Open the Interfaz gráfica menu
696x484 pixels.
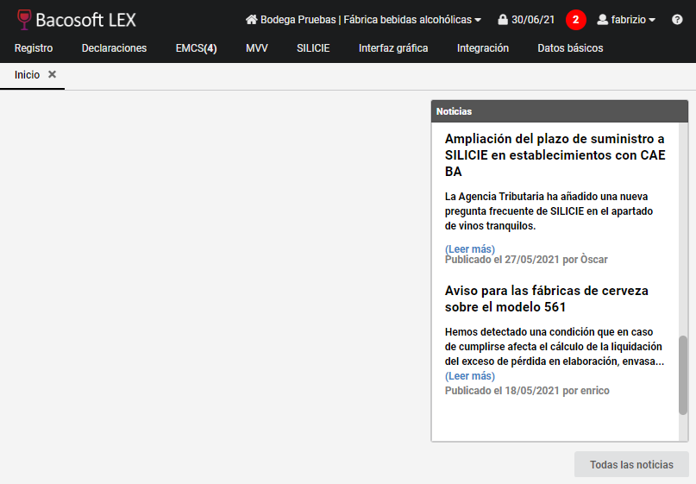pos(393,48)
